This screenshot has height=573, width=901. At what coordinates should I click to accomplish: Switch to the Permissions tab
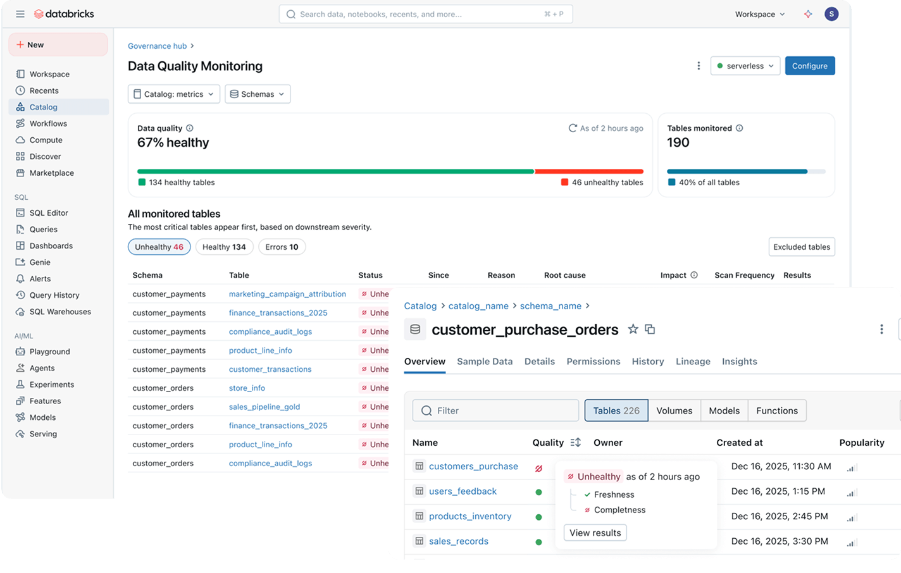pyautogui.click(x=593, y=361)
